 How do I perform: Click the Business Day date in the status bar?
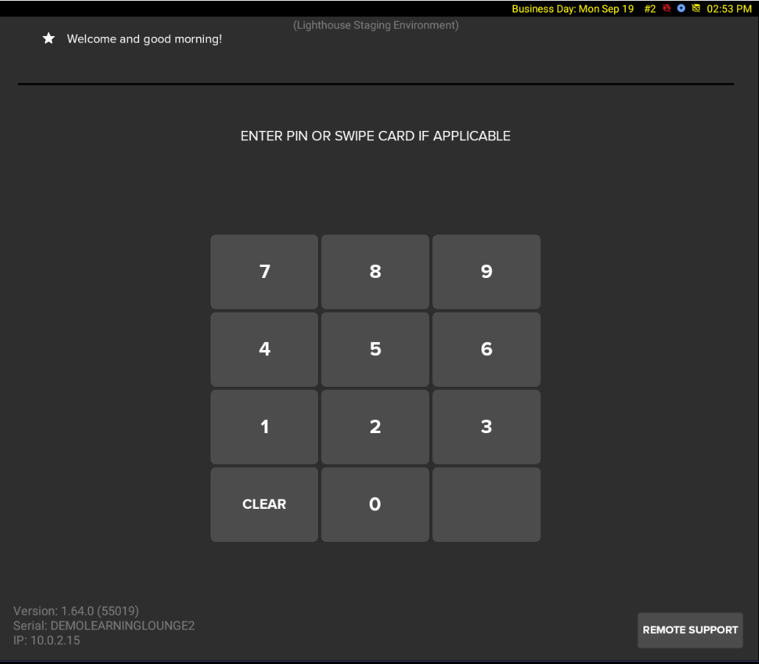(573, 8)
